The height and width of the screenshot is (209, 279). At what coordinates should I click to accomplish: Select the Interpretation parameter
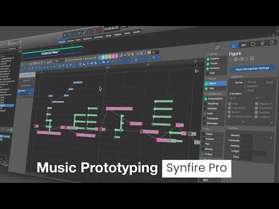point(214,99)
